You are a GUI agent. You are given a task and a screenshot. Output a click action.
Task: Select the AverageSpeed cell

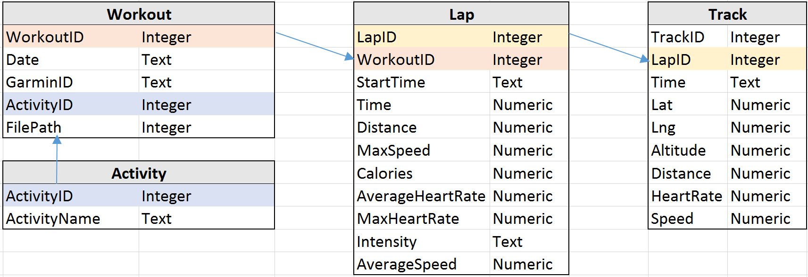tap(422, 264)
